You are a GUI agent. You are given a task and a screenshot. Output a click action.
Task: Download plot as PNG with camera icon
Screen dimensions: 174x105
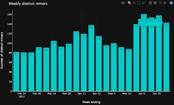click(123, 3)
